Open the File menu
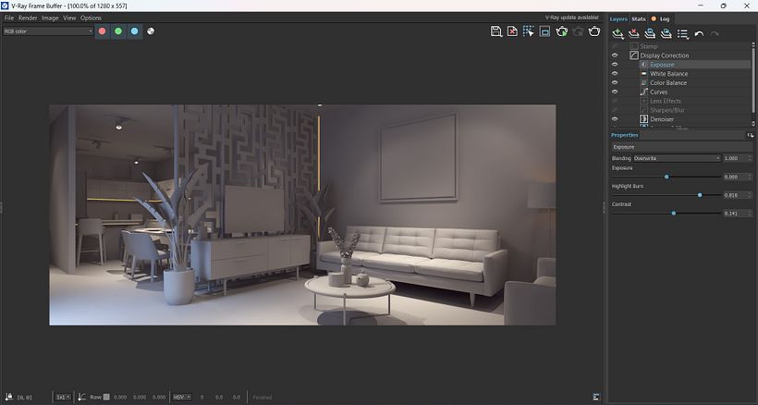758x405 pixels. (9, 18)
